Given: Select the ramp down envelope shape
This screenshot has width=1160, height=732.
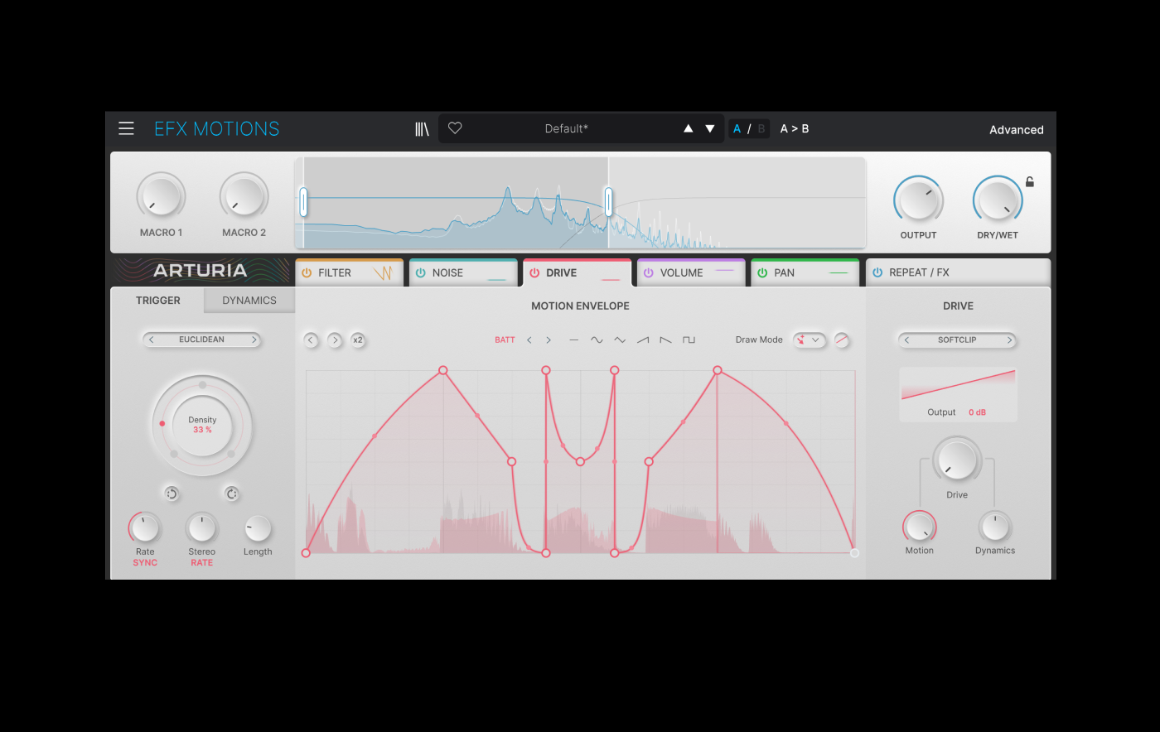Looking at the screenshot, I should [x=665, y=340].
